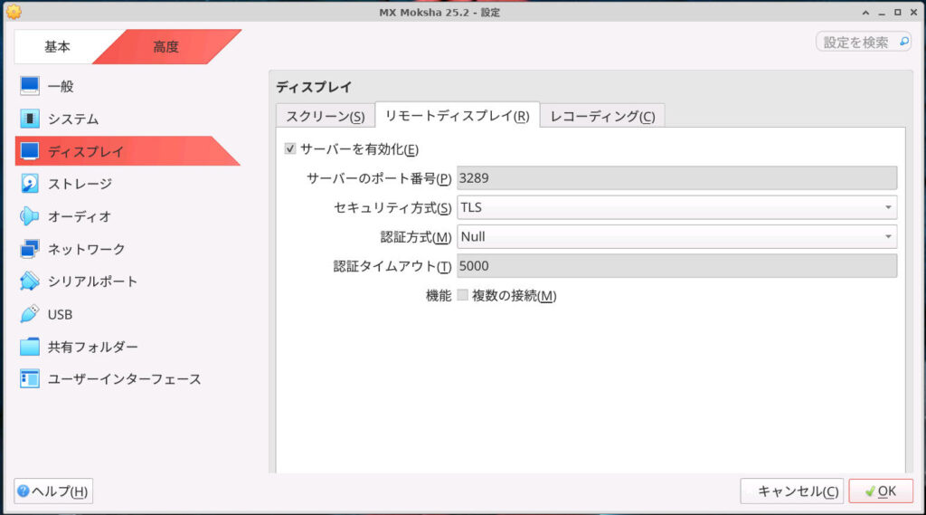The height and width of the screenshot is (515, 926).
Task: Click the キャンセル(C) button
Action: click(792, 491)
